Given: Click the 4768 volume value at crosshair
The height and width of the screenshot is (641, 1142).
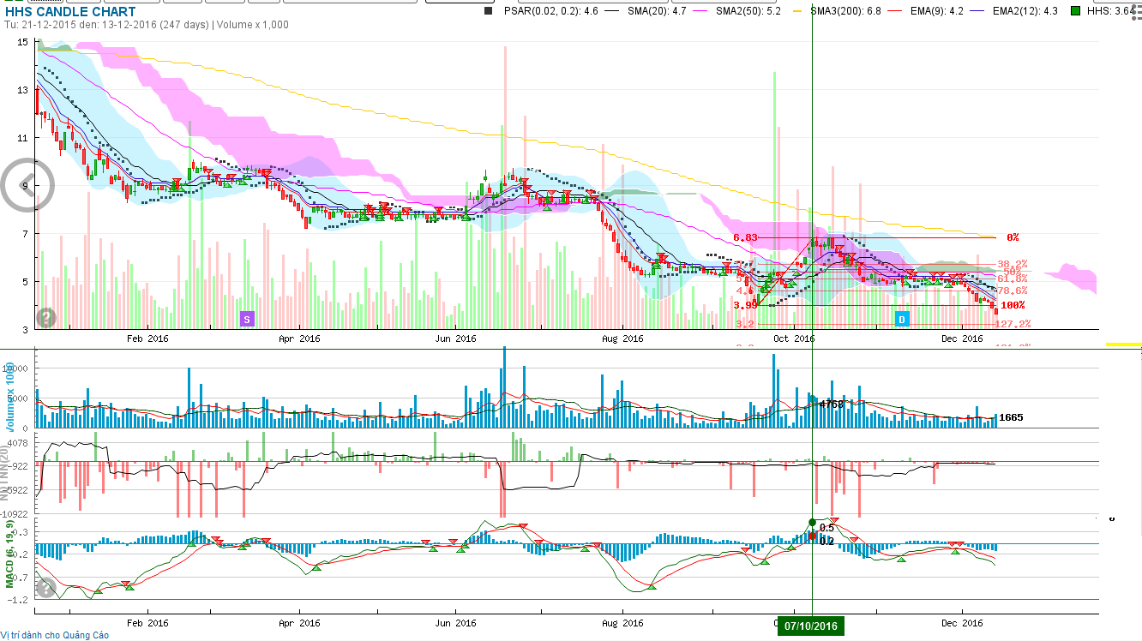Looking at the screenshot, I should pos(832,404).
